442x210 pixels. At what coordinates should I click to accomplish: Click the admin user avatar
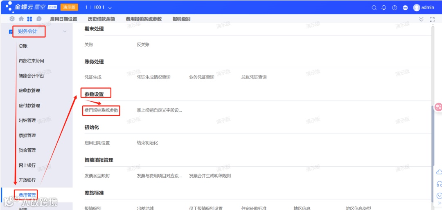pyautogui.click(x=416, y=8)
